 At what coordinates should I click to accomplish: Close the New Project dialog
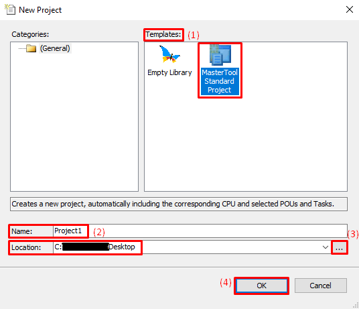coord(350,9)
